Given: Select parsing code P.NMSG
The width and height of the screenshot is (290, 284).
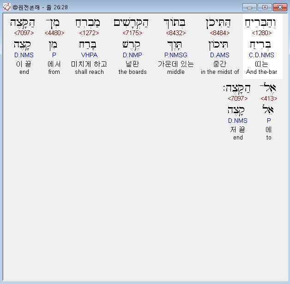Looking at the screenshot, I should (x=175, y=55).
